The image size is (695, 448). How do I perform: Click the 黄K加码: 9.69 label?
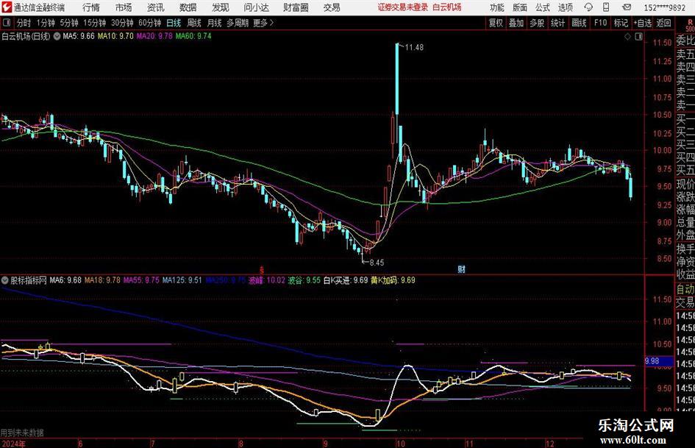[x=393, y=280]
